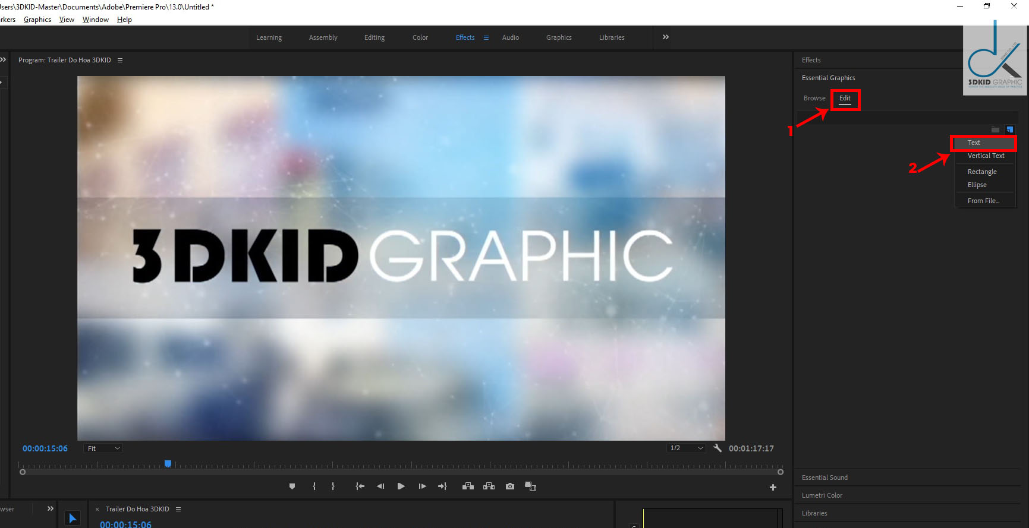
Task: Open Program monitor panel menu
Action: (120, 60)
